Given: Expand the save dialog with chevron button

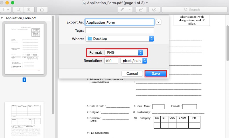Looking at the screenshot, I should (x=159, y=22).
